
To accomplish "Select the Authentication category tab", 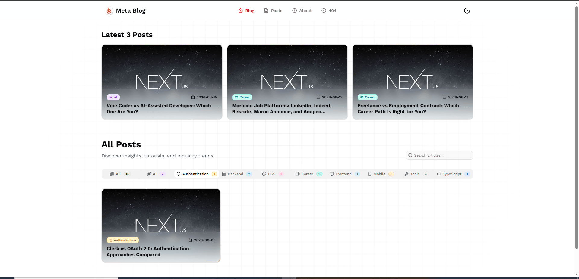I will coord(197,174).
